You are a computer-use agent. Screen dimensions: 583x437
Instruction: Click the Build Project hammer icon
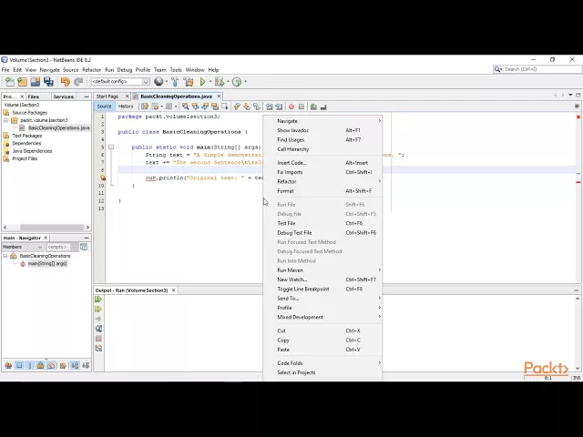click(x=175, y=81)
